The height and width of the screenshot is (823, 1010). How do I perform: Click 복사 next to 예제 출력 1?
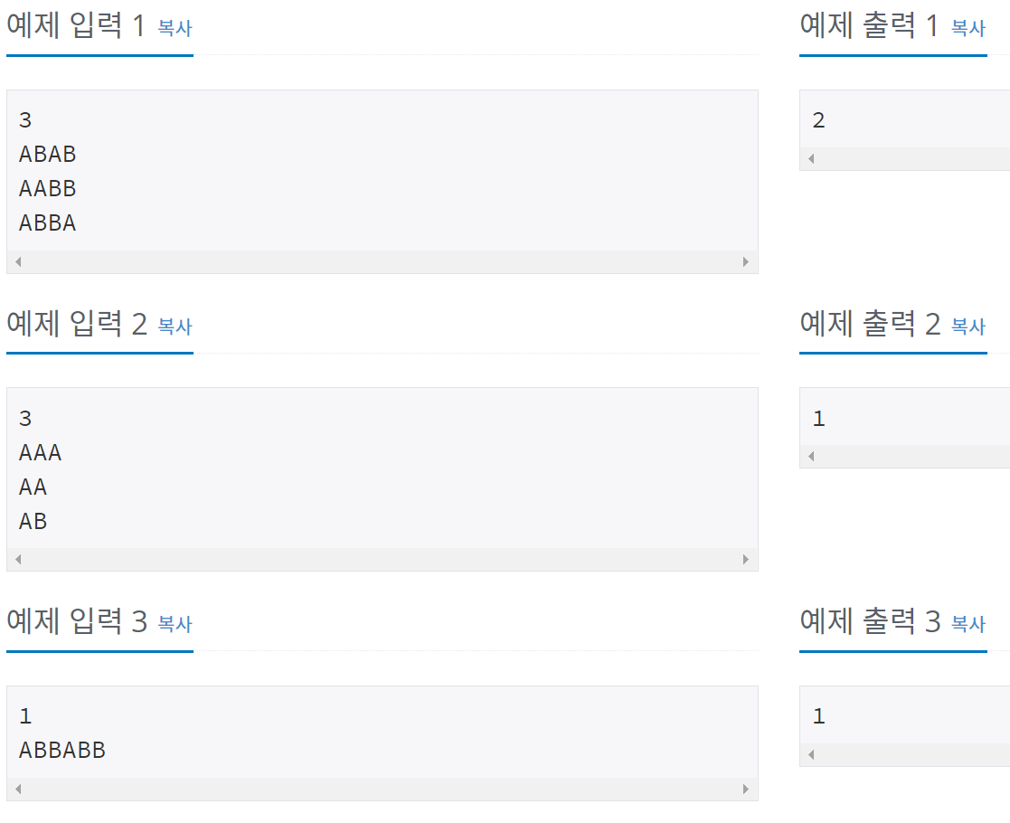tap(970, 28)
